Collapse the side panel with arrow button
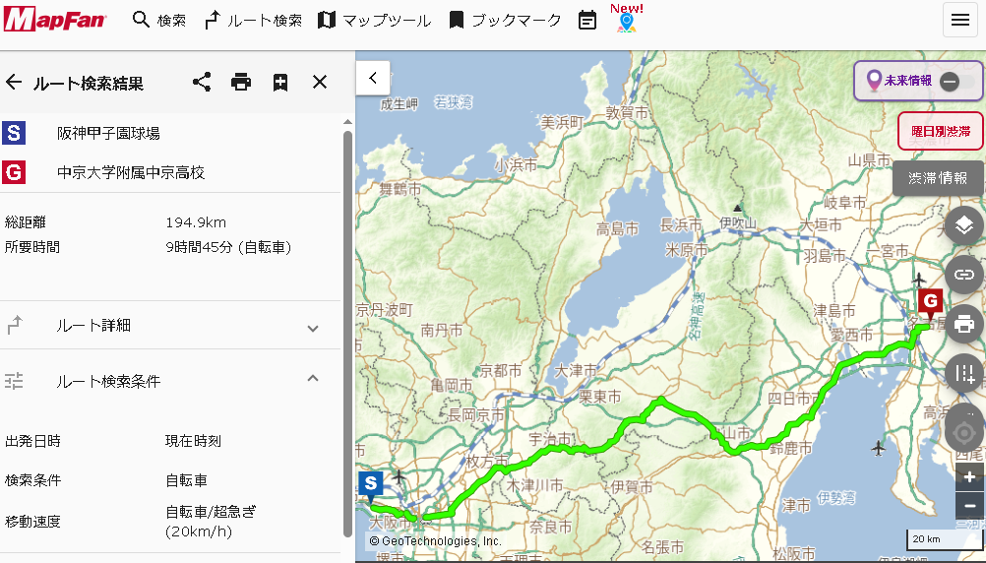The image size is (986, 563). pyautogui.click(x=373, y=76)
